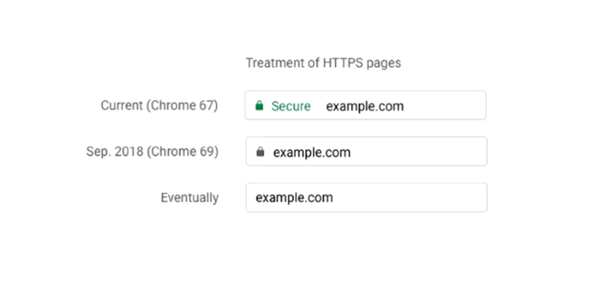Click the gray lock icon in Chrome 69 bar
The height and width of the screenshot is (283, 589).
(x=260, y=152)
